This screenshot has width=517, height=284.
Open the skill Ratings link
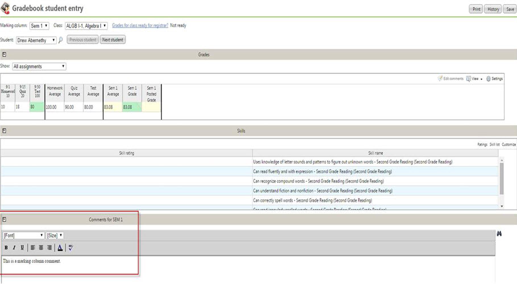(482, 145)
